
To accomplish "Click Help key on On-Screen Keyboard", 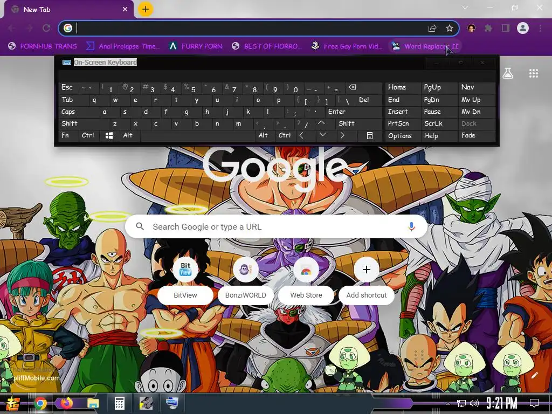I will pyautogui.click(x=439, y=135).
